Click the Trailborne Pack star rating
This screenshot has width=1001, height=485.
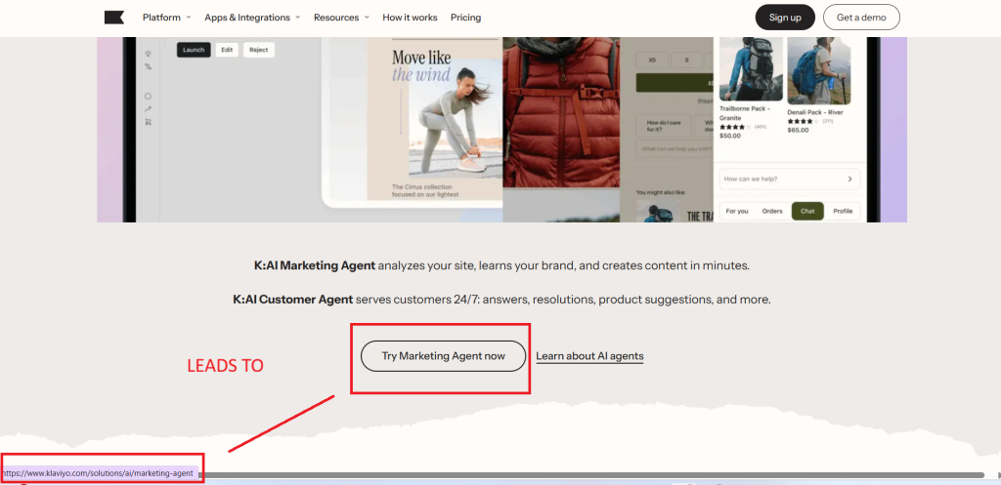735,127
